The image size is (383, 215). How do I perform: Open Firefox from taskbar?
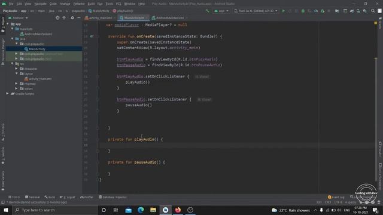coord(178,210)
